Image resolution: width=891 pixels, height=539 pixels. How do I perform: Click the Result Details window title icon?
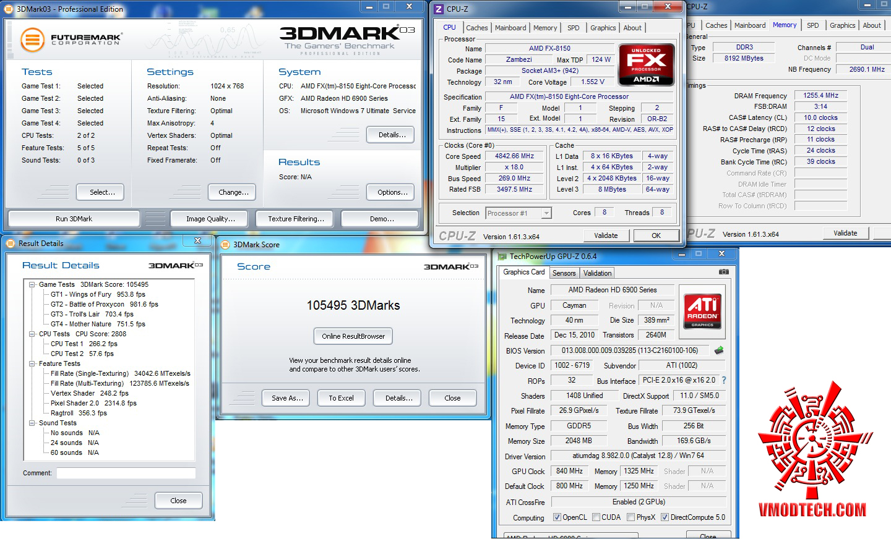[10, 243]
